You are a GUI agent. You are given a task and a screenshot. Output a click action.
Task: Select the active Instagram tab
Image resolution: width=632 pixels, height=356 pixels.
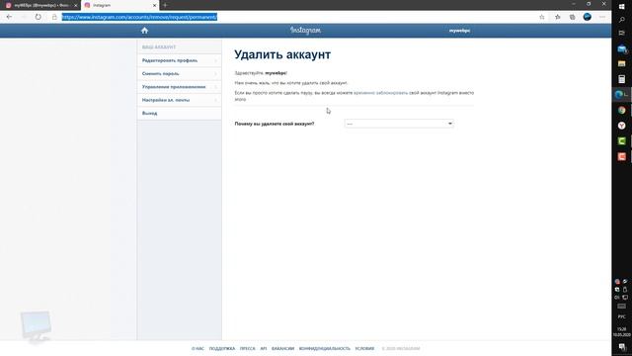tap(120, 5)
